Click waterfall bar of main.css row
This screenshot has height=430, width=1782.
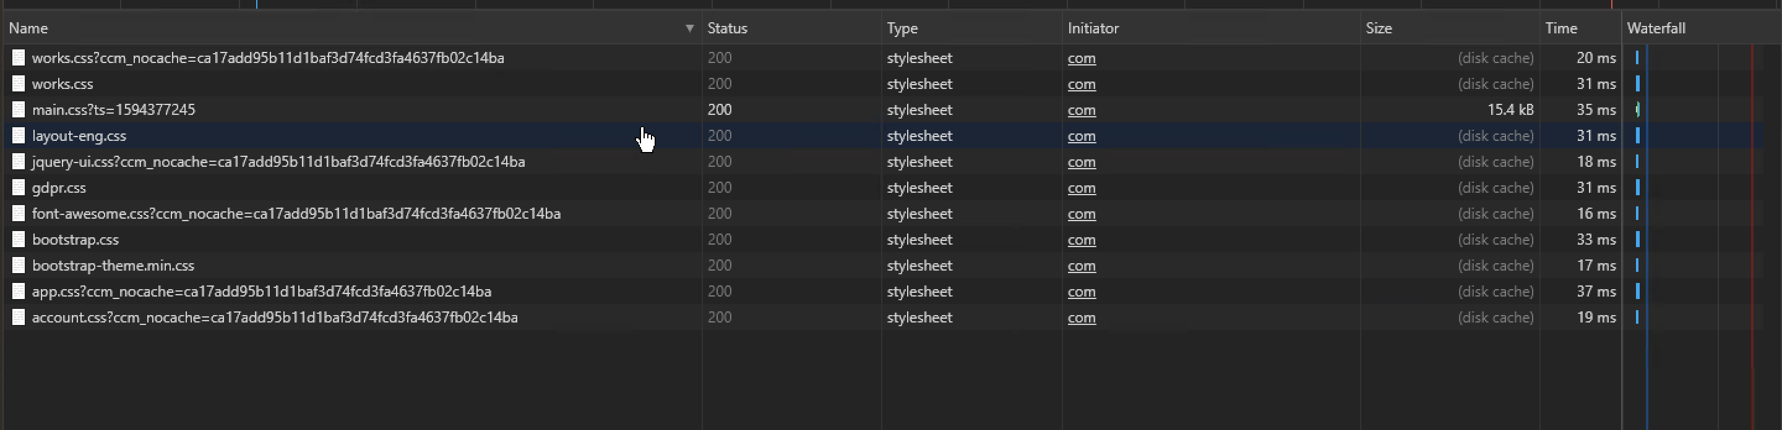tap(1637, 110)
